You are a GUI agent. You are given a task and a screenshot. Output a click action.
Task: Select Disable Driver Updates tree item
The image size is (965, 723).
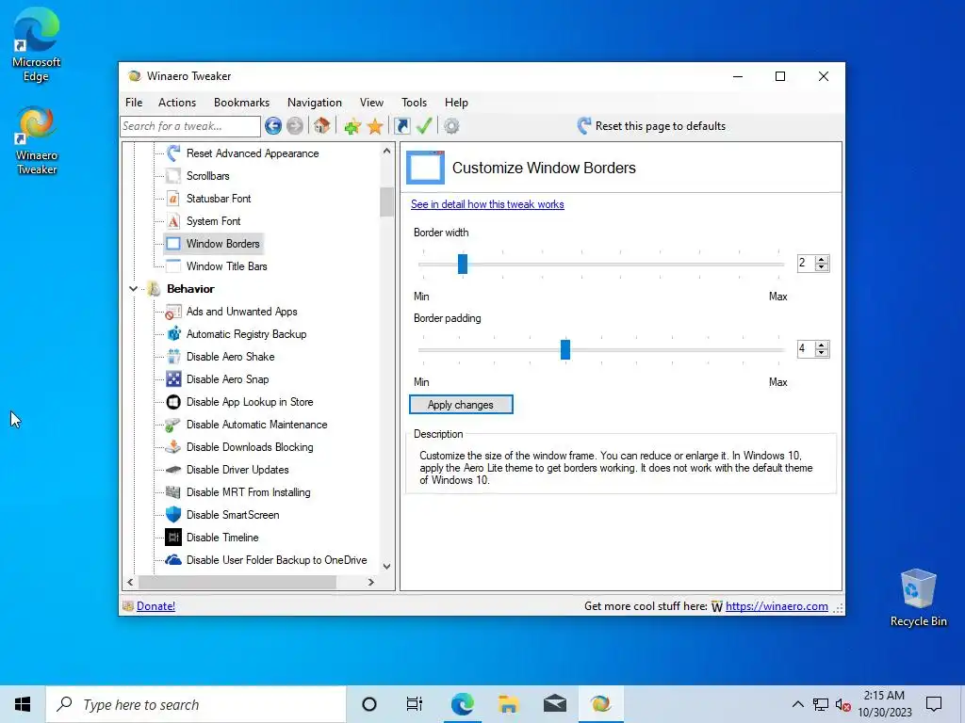tap(237, 470)
